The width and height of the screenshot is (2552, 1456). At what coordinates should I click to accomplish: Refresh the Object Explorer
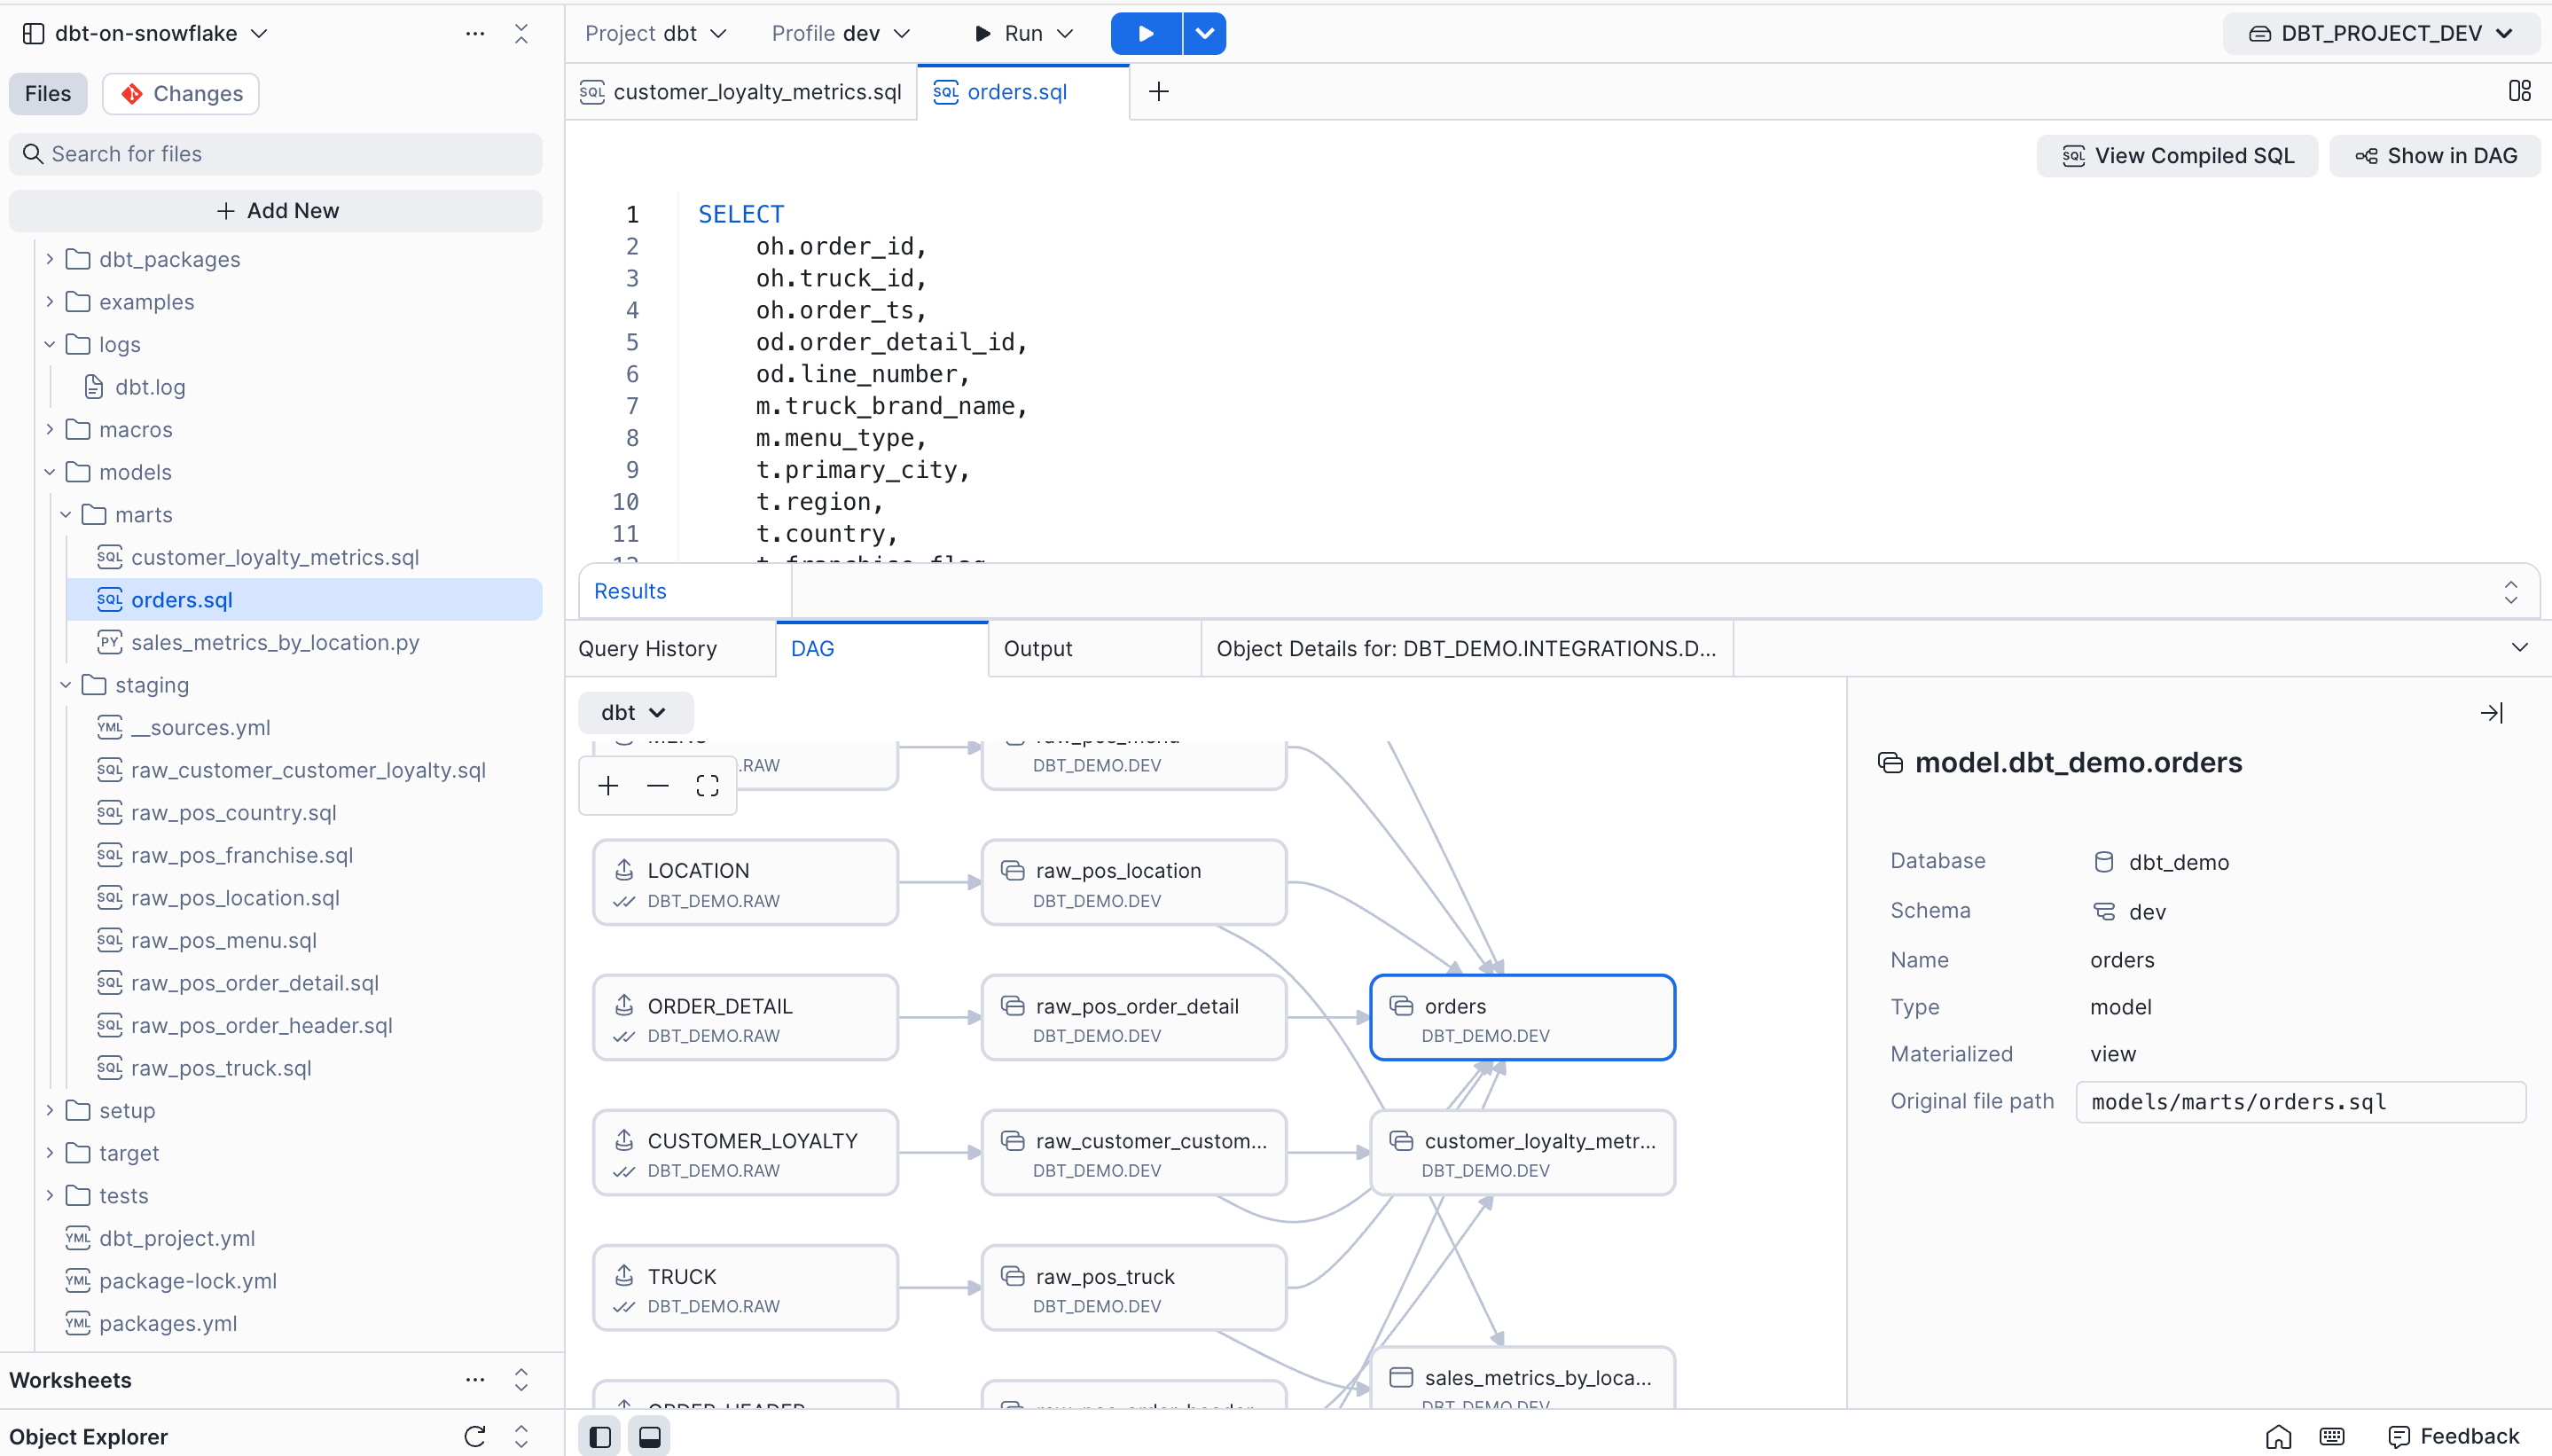(x=475, y=1437)
